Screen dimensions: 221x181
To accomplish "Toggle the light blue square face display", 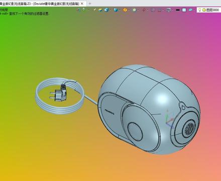I will (184, 10).
